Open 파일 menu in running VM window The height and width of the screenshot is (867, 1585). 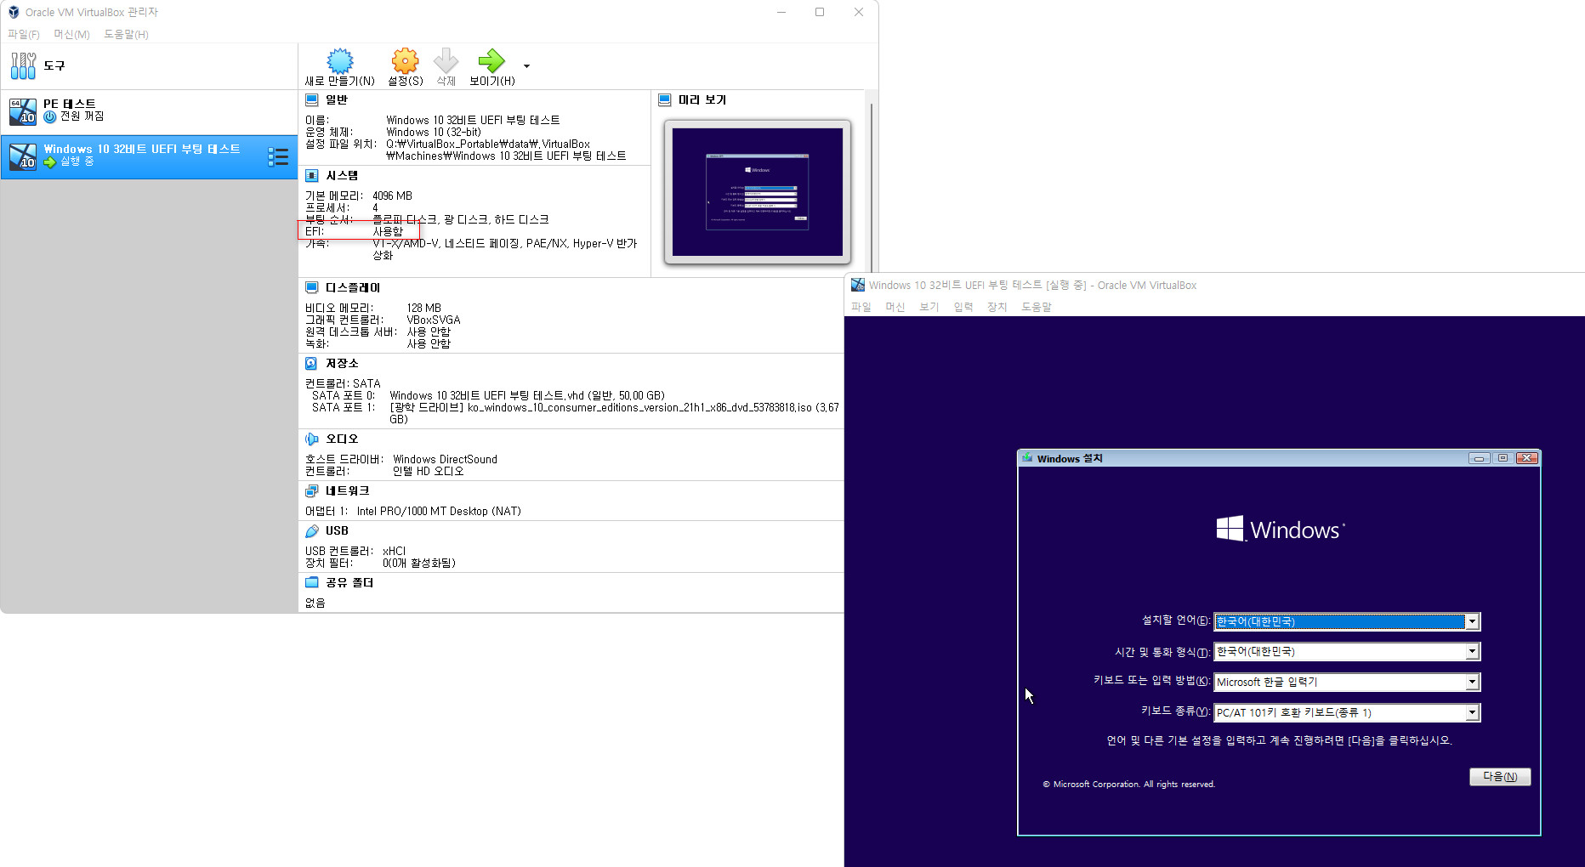point(861,307)
